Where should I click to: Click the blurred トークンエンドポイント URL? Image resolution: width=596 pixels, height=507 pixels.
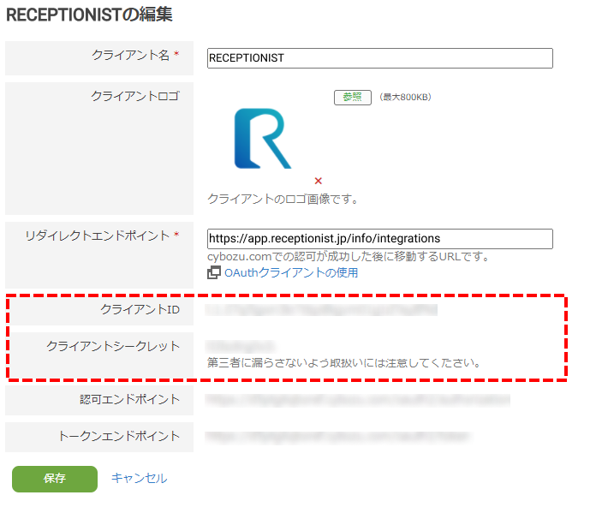339,437
